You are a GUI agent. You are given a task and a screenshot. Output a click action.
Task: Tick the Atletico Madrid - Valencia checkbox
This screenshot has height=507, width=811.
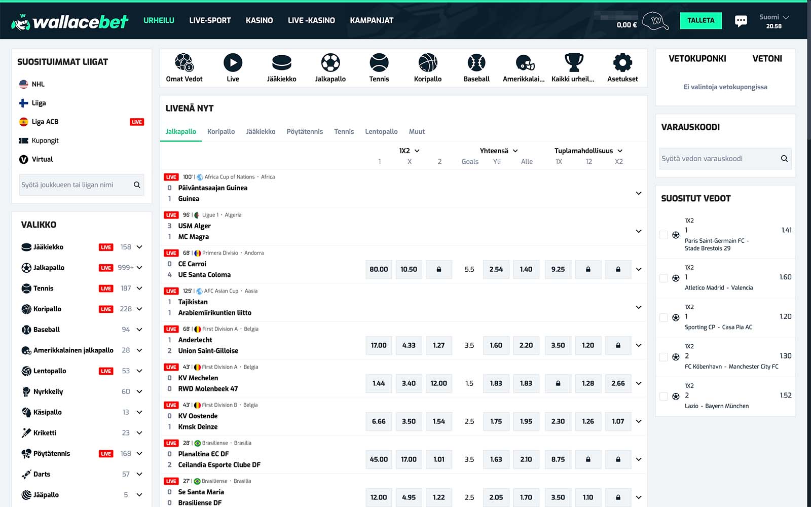click(x=663, y=278)
